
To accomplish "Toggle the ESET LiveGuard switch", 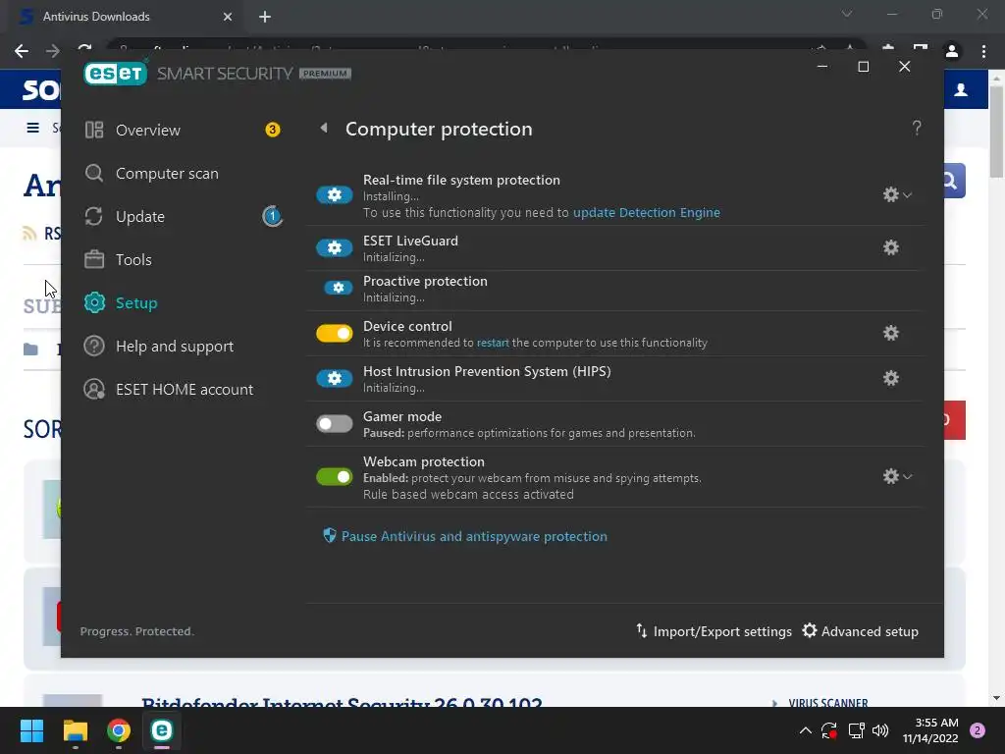I will (334, 247).
